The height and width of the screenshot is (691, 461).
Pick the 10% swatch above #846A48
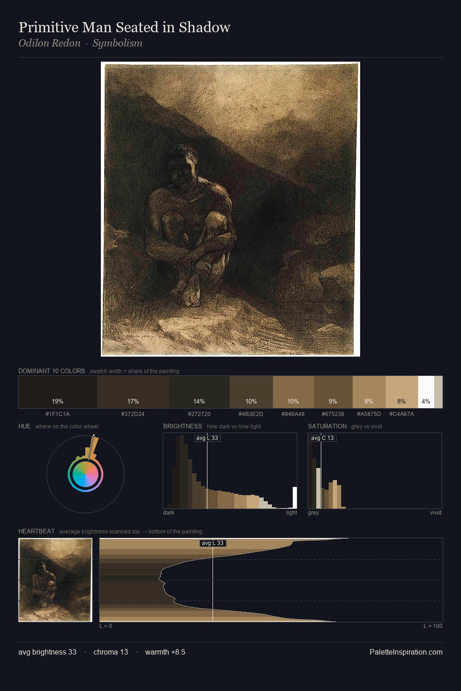(293, 392)
